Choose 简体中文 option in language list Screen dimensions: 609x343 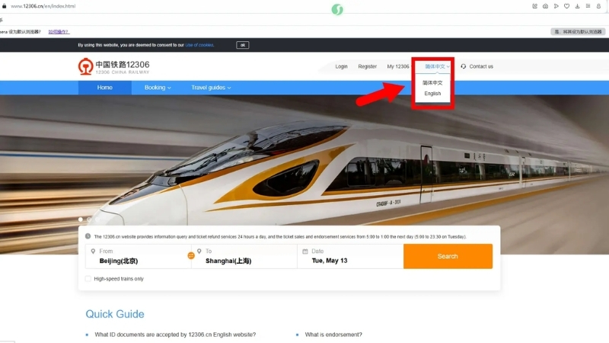click(x=432, y=83)
